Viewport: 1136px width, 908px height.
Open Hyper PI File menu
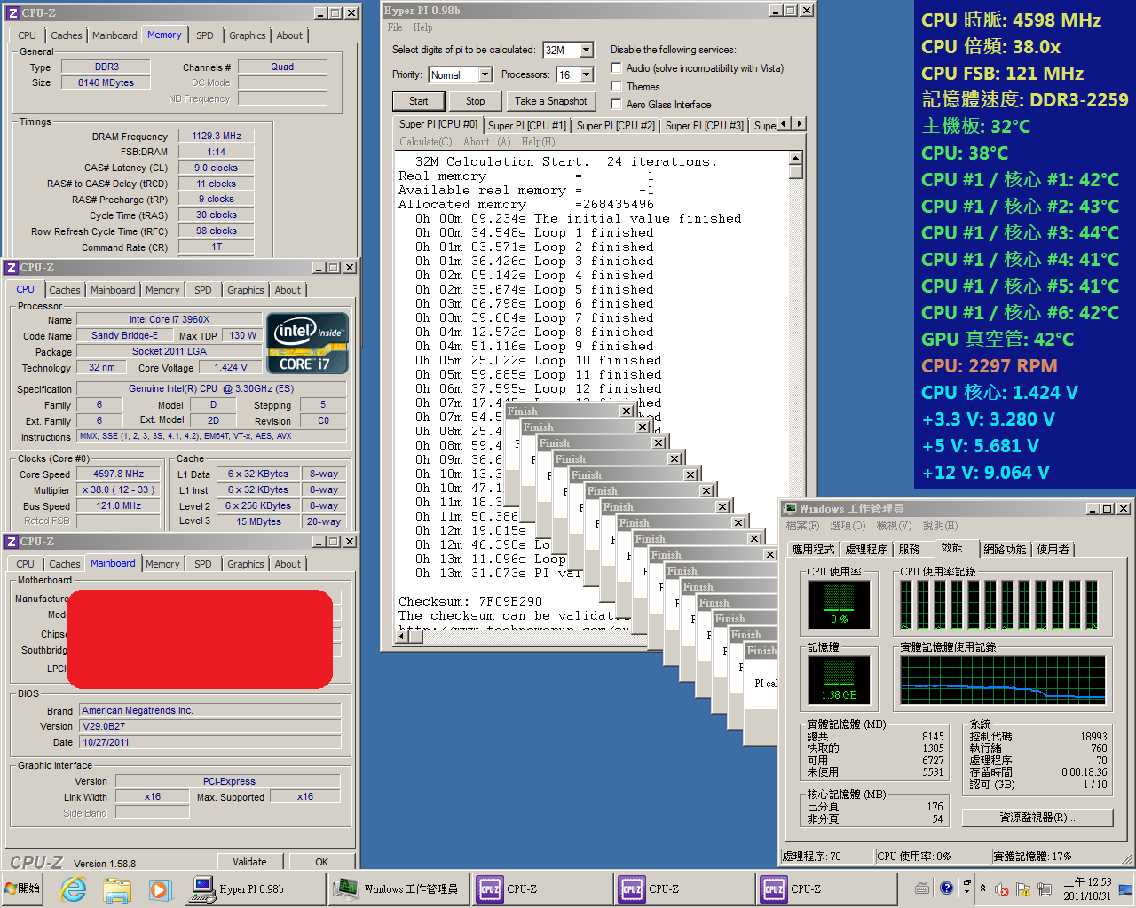tap(395, 27)
